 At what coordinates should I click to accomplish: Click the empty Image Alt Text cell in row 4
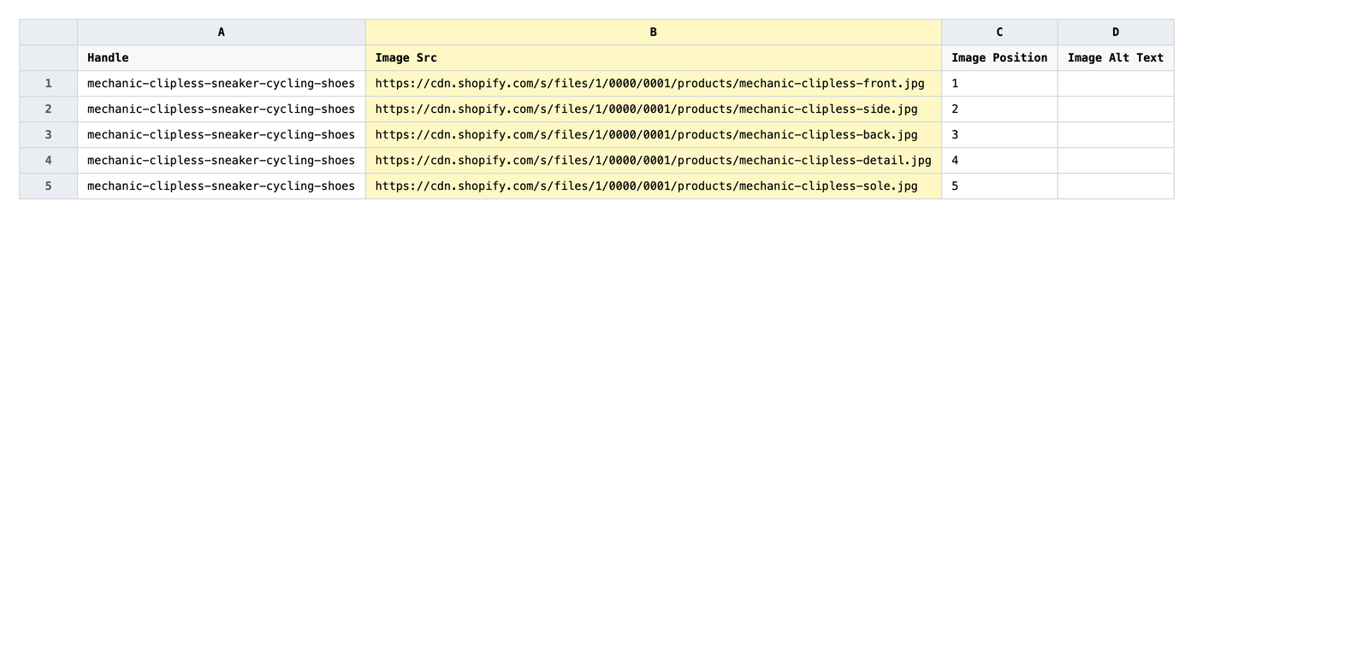click(x=1116, y=161)
